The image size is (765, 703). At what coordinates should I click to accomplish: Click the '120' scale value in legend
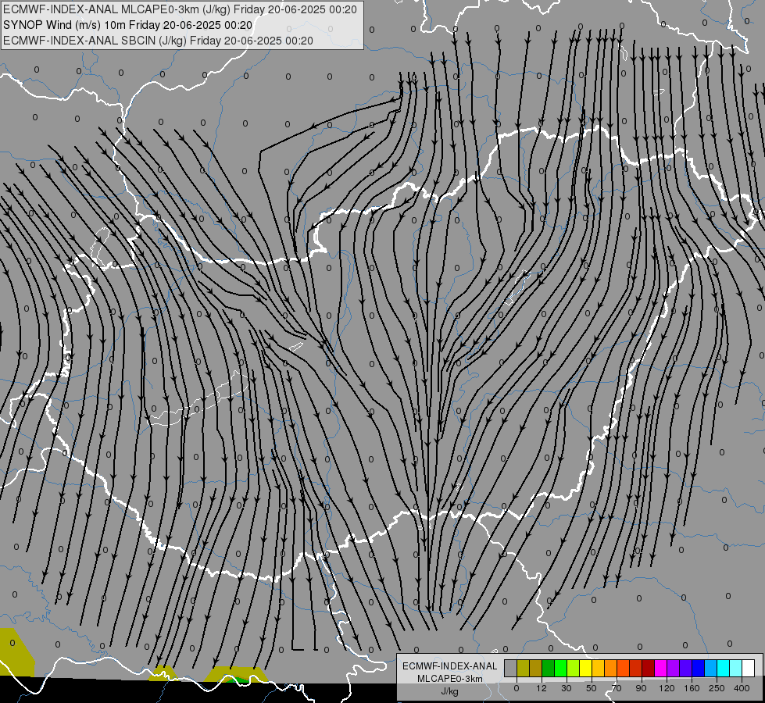[x=667, y=688]
